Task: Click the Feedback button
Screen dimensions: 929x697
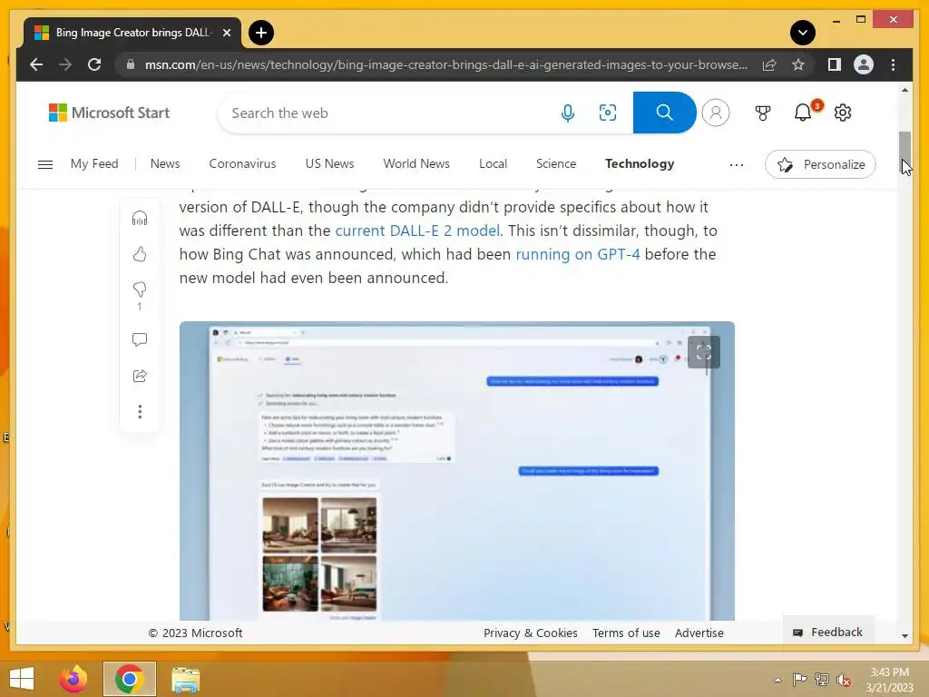Action: (828, 633)
